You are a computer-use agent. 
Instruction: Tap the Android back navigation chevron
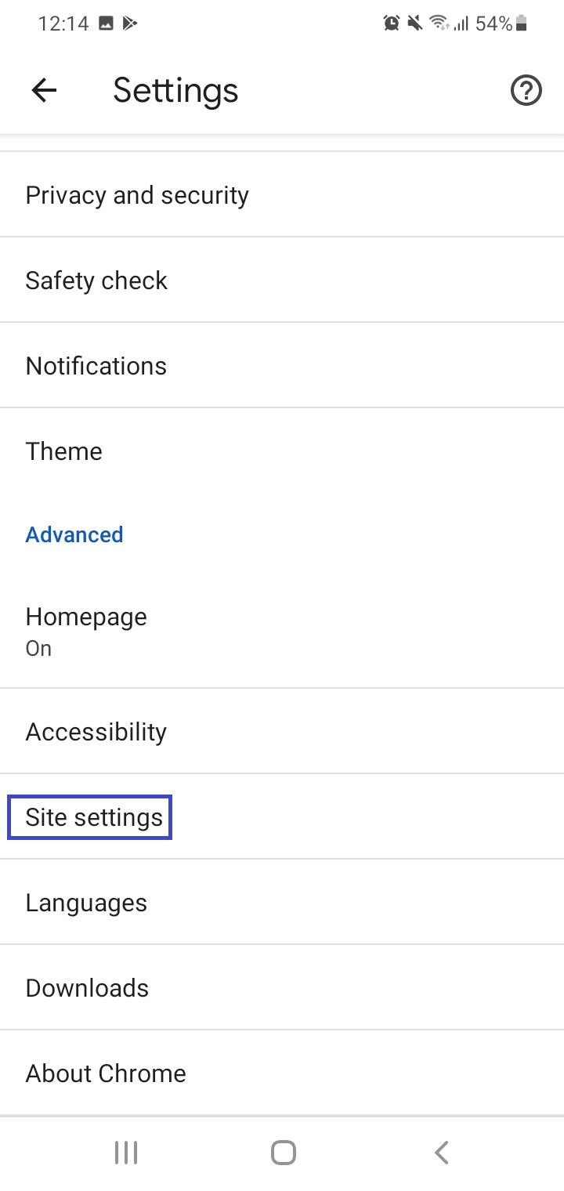[441, 1153]
